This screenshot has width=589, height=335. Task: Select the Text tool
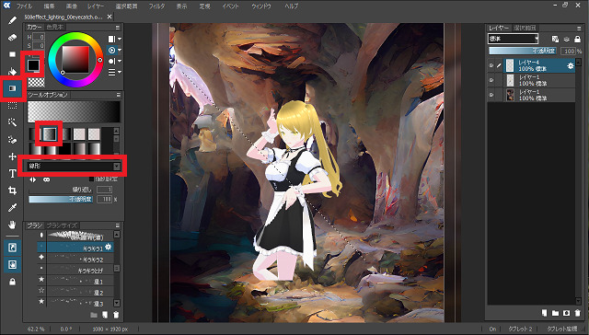[12, 174]
